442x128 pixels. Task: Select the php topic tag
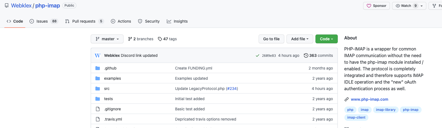click(x=350, y=110)
